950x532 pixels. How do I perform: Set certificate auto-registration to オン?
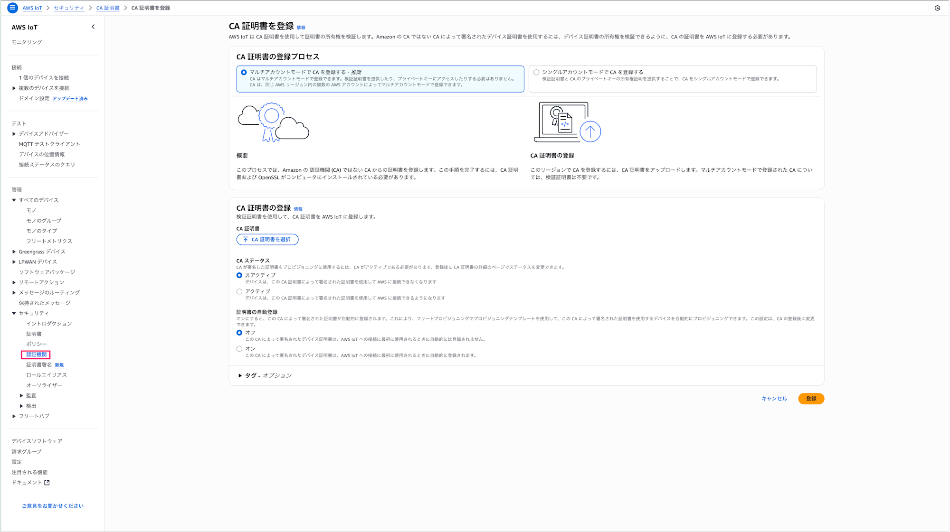click(x=239, y=349)
